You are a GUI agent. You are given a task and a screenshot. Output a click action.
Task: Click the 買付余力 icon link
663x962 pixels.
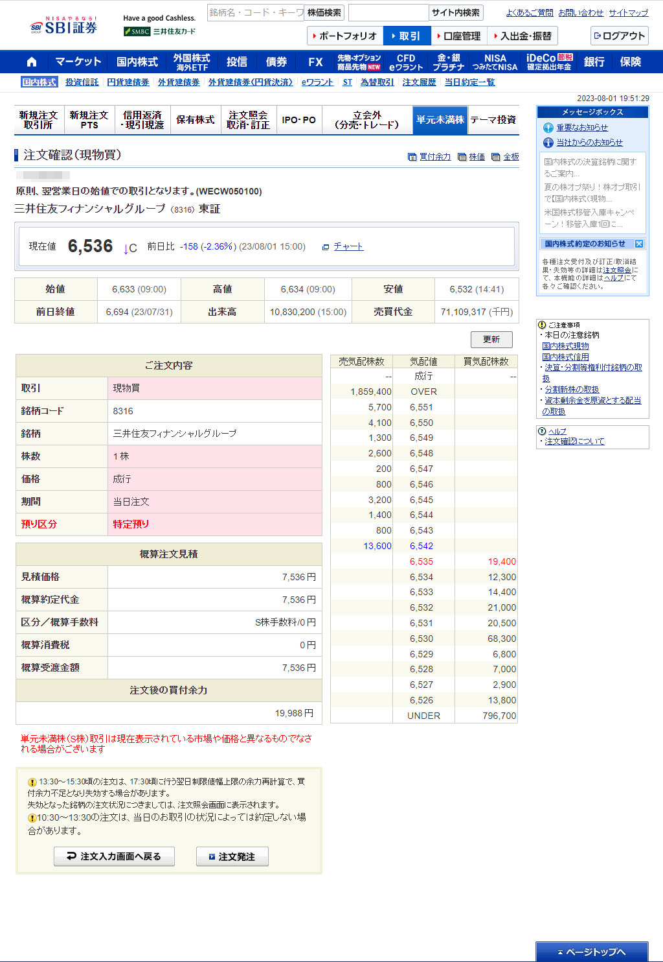(x=429, y=157)
